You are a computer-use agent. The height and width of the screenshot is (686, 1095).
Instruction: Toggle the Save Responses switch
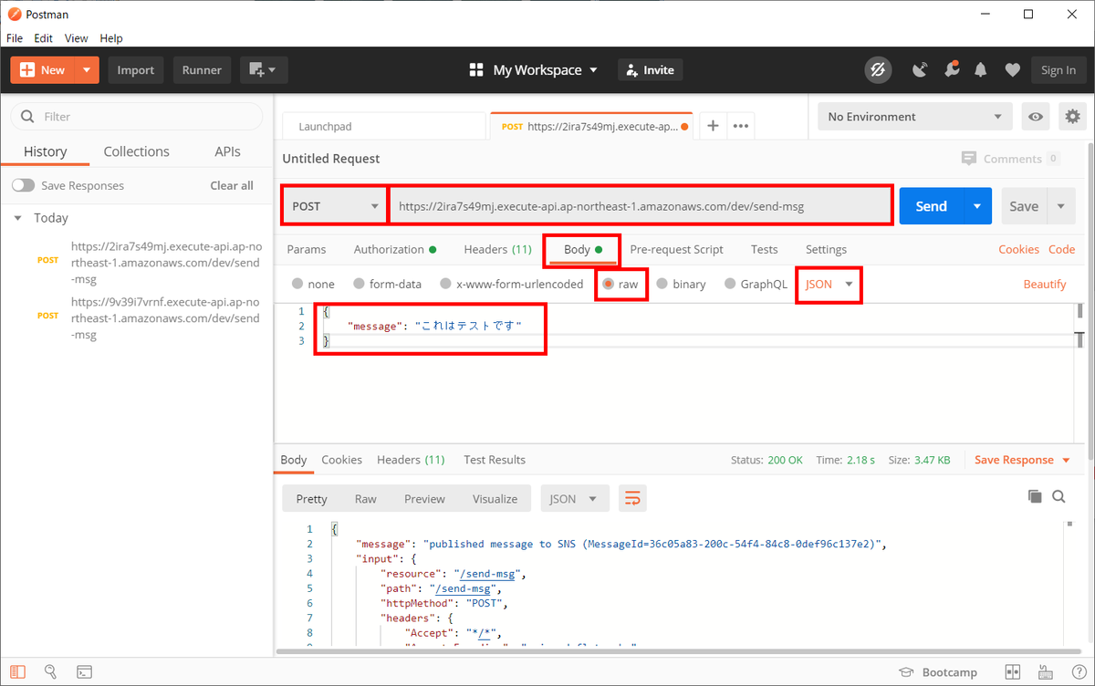pos(24,185)
